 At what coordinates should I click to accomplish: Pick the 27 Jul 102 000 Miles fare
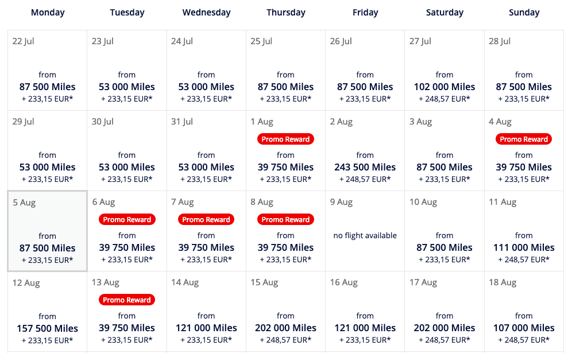pos(445,87)
